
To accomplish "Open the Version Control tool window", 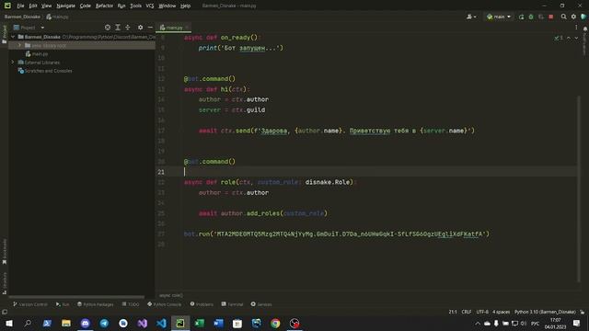I will point(30,304).
